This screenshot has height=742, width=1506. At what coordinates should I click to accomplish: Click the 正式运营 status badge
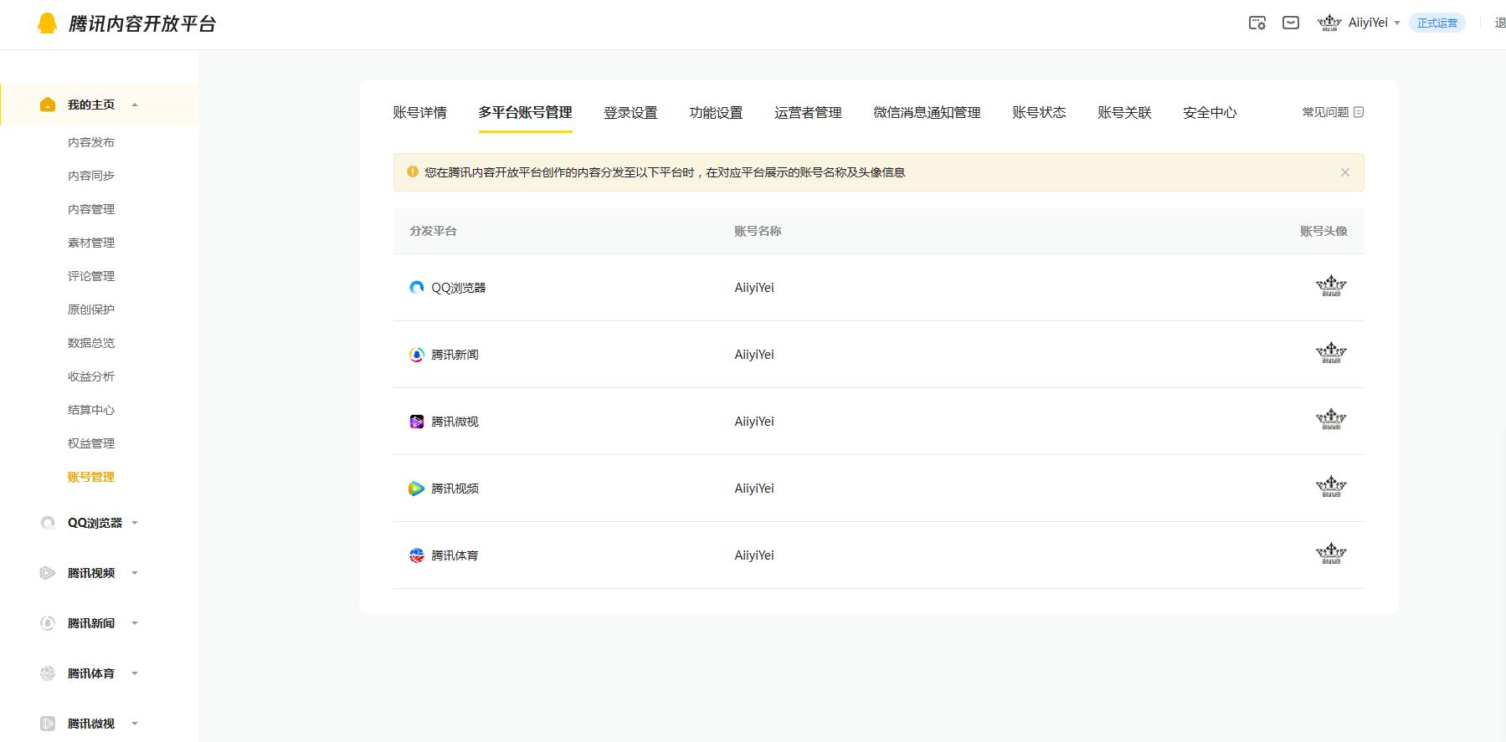click(1437, 23)
